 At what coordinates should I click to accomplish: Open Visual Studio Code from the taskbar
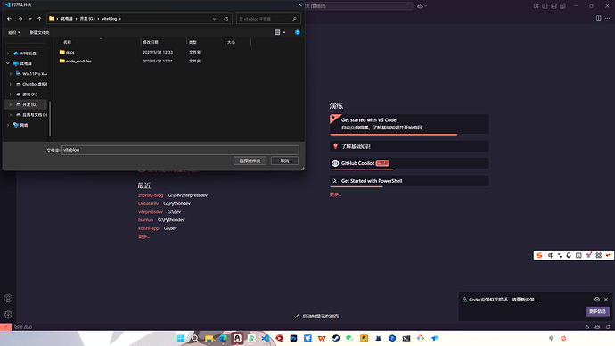pos(266,338)
